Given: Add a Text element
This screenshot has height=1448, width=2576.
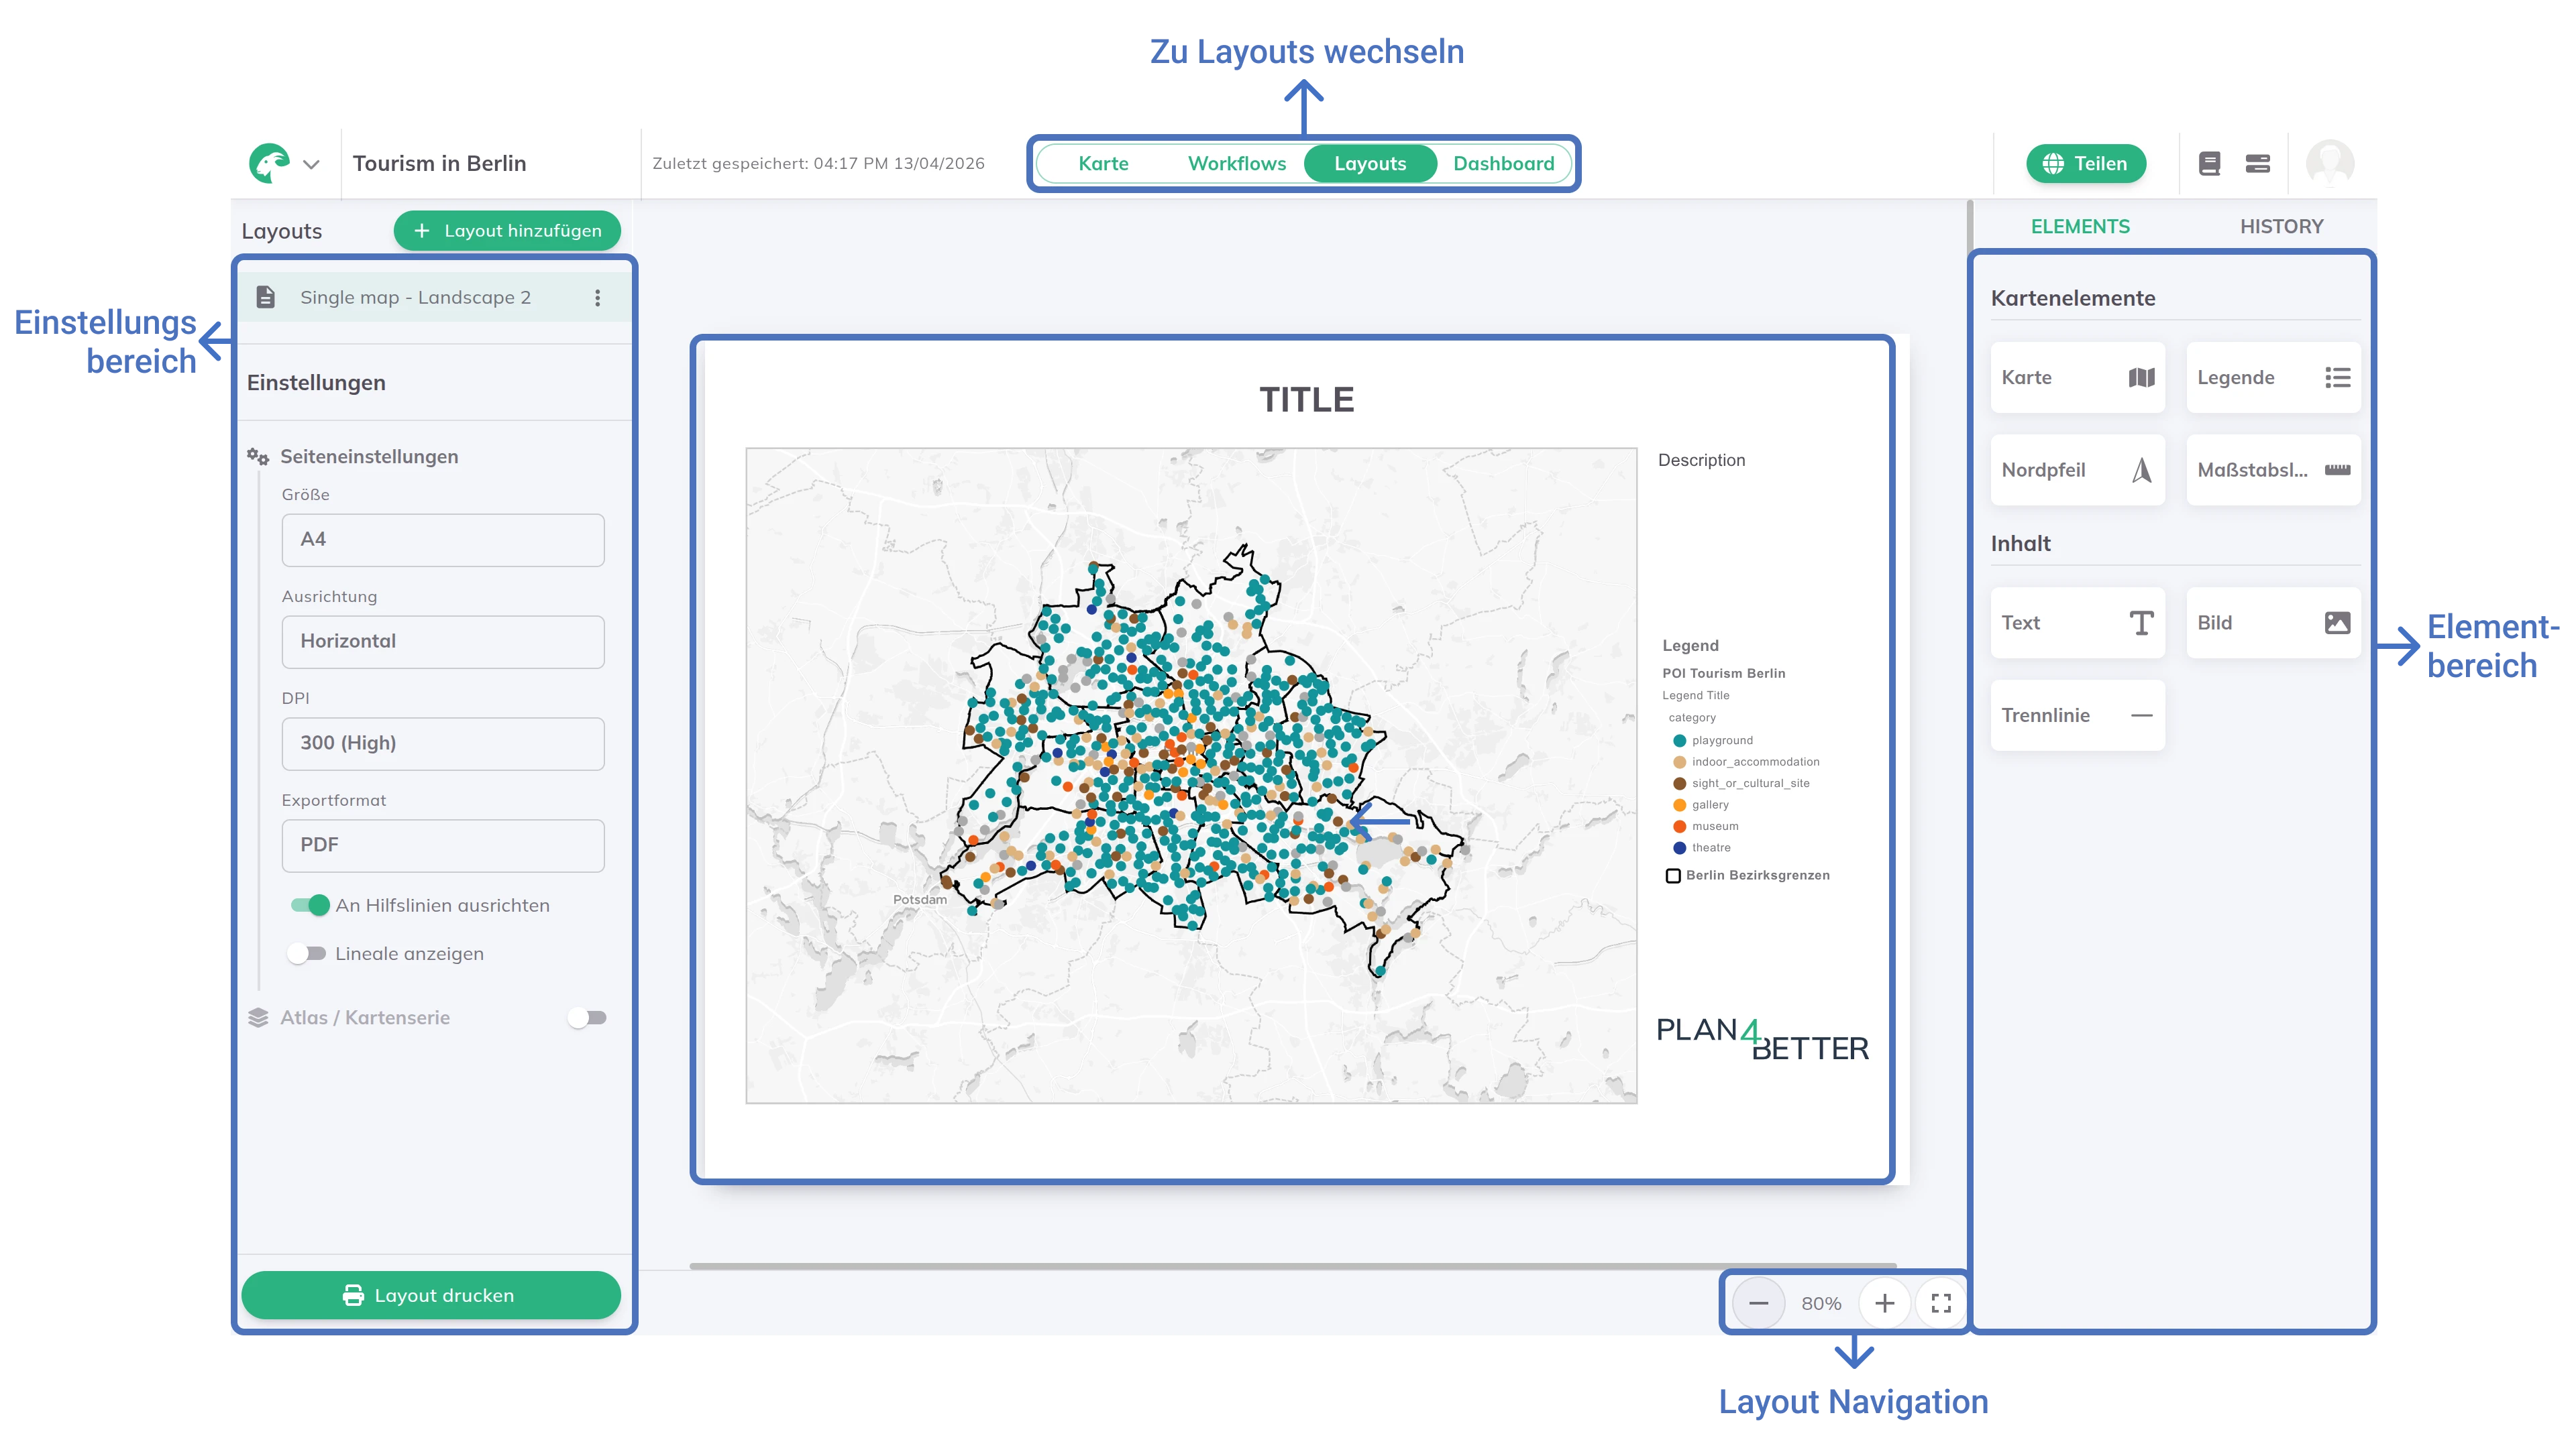Looking at the screenshot, I should pos(2077,623).
